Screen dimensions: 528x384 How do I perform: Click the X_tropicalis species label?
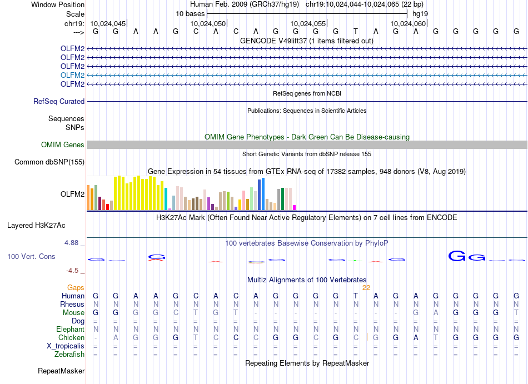(x=66, y=346)
